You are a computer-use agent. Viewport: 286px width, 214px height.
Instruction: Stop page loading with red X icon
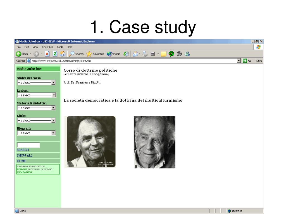[x=47, y=54]
